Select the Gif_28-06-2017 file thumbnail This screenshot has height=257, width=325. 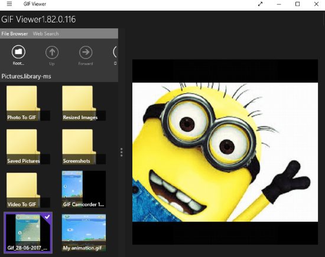[x=28, y=233]
